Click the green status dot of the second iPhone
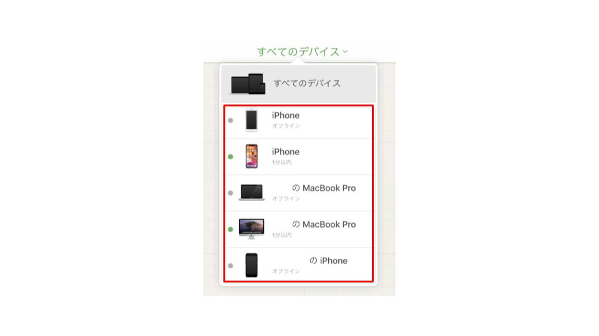Viewport: 599px width, 336px height. click(x=230, y=157)
